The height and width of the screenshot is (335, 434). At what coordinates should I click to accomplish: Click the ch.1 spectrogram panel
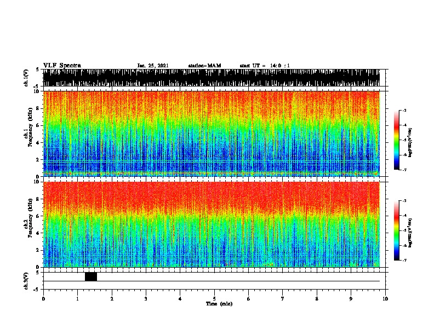(212, 134)
